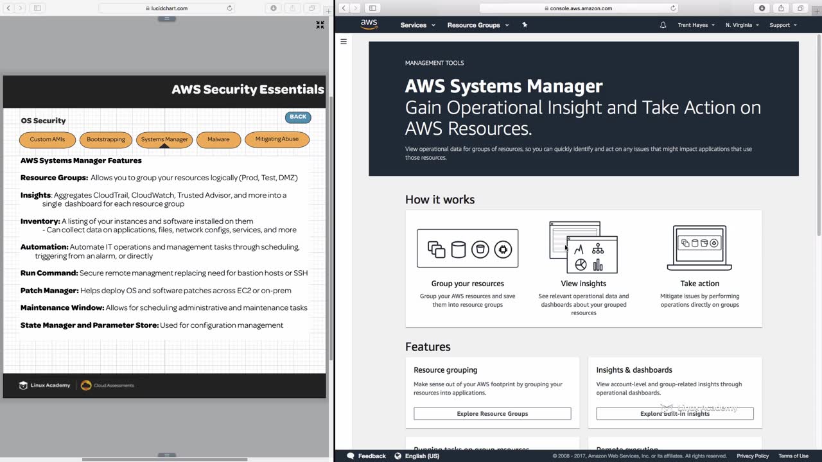Expand the Support menu
The image size is (822, 462).
[x=783, y=25]
